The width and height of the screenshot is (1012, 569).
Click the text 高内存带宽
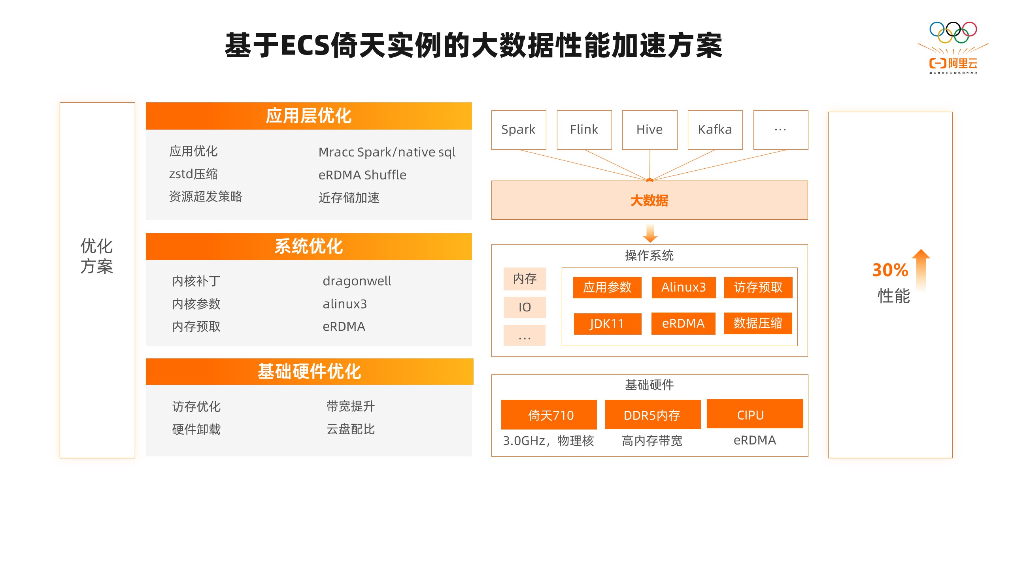coord(652,441)
